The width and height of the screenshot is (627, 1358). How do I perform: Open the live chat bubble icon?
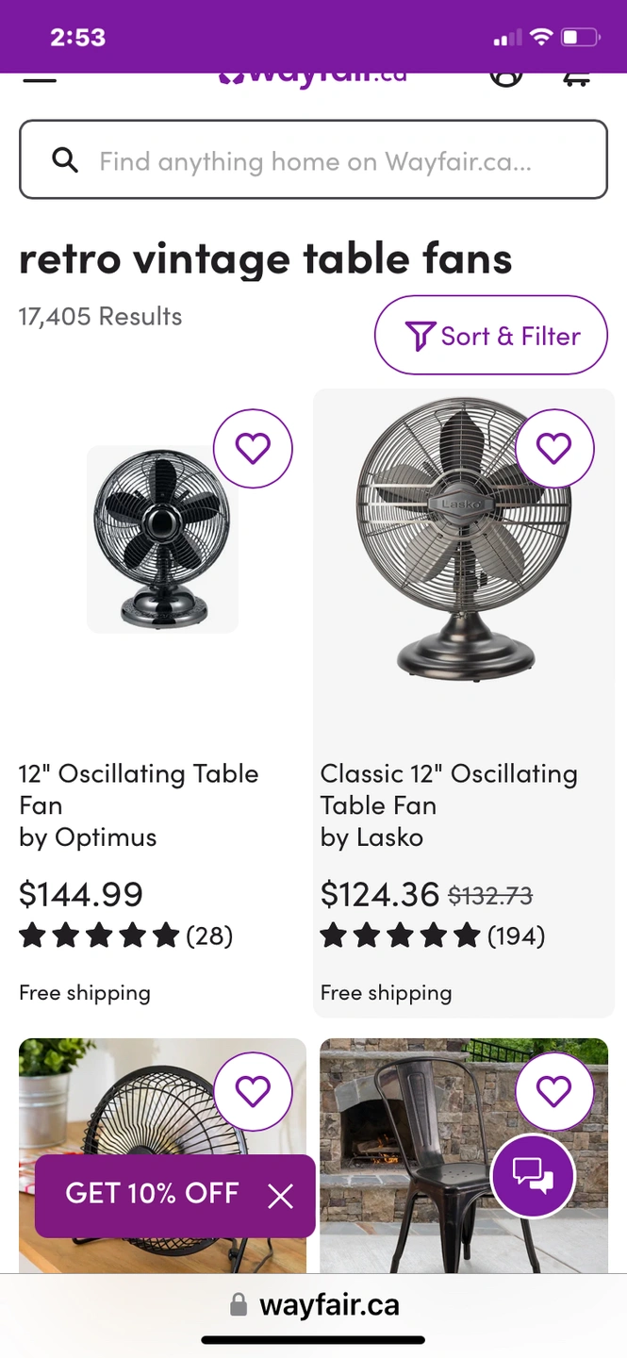click(x=533, y=1175)
